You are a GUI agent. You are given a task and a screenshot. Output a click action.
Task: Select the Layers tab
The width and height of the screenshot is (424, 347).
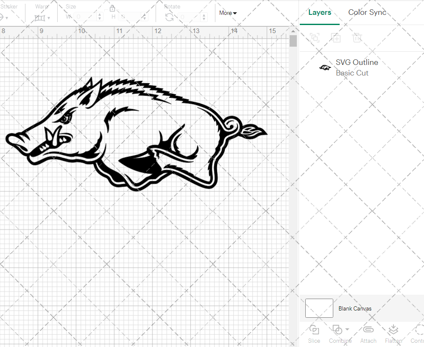tap(320, 12)
